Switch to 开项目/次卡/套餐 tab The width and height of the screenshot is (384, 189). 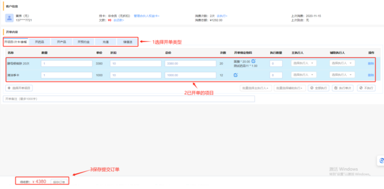pyautogui.click(x=16, y=42)
